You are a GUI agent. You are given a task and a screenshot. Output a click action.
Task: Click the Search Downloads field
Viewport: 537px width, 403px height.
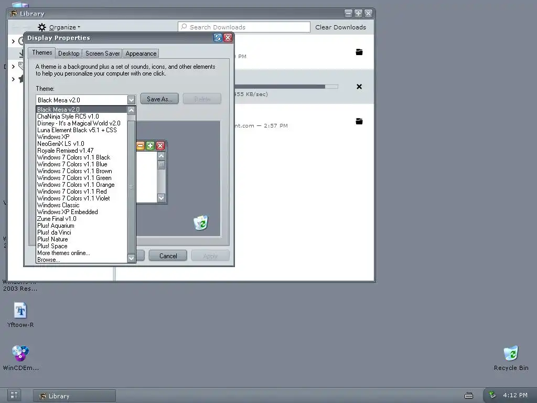pos(244,27)
